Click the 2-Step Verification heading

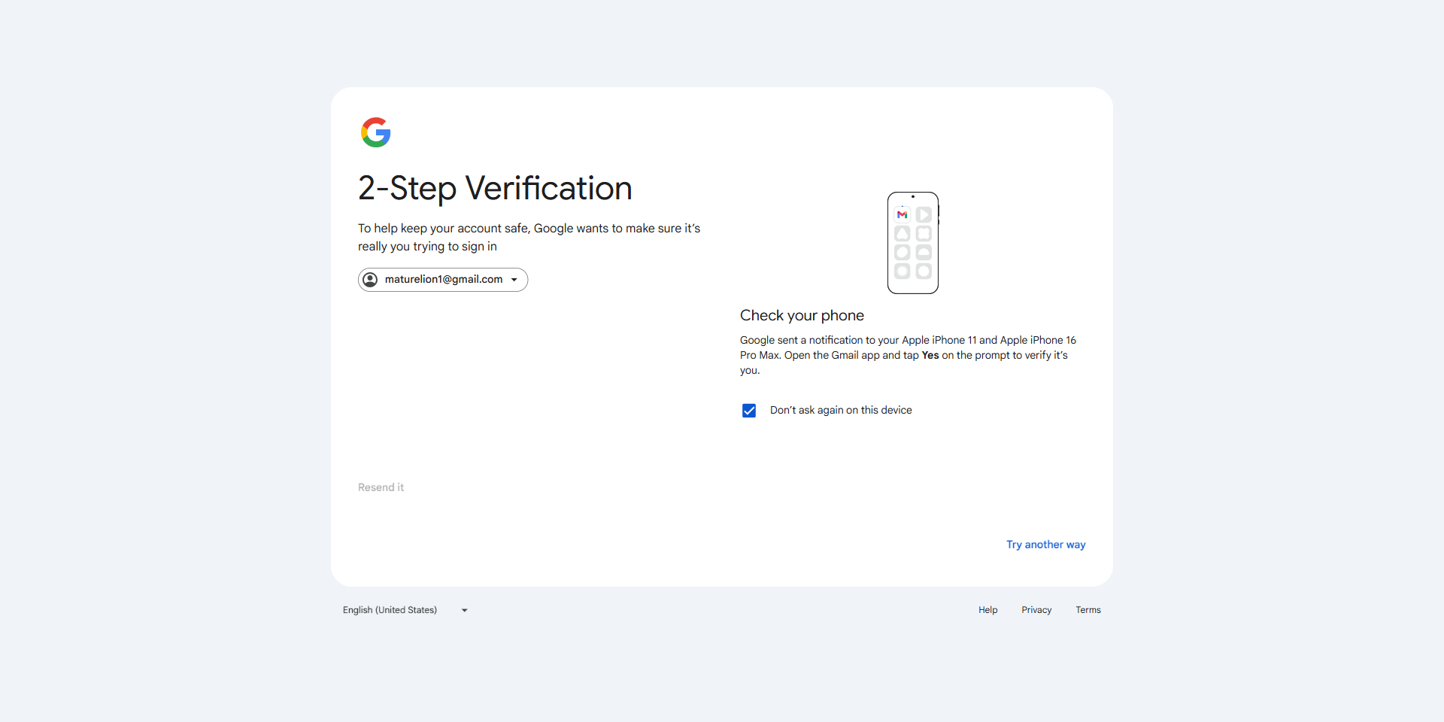[495, 188]
